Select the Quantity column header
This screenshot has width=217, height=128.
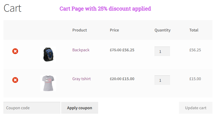[x=162, y=30]
